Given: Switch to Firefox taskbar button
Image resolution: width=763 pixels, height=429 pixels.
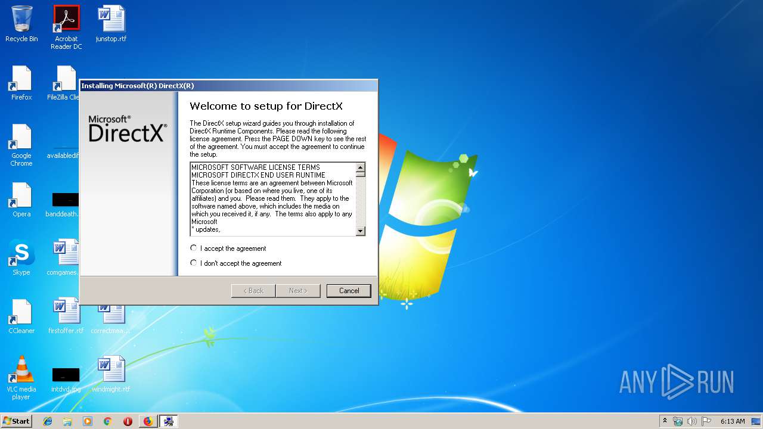Looking at the screenshot, I should click(x=148, y=421).
